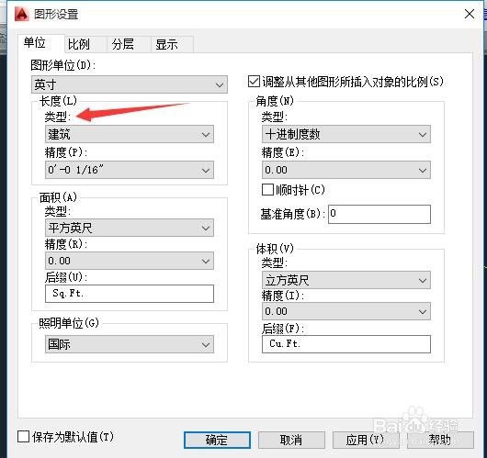
Task: Click the 帮助 button
Action: [440, 440]
